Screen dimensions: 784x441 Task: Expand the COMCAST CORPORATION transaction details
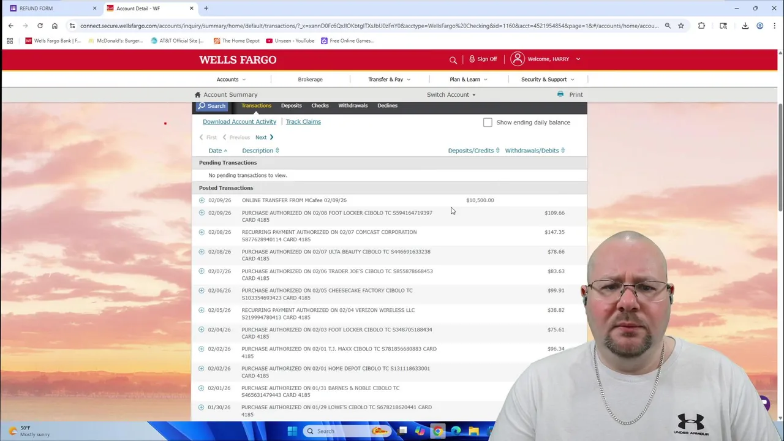click(202, 232)
